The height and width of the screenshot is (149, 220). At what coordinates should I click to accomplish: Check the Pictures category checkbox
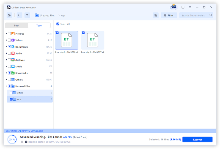click(x=9, y=34)
